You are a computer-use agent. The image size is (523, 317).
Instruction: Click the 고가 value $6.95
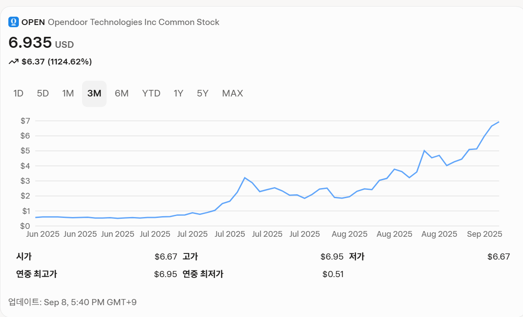pyautogui.click(x=332, y=256)
